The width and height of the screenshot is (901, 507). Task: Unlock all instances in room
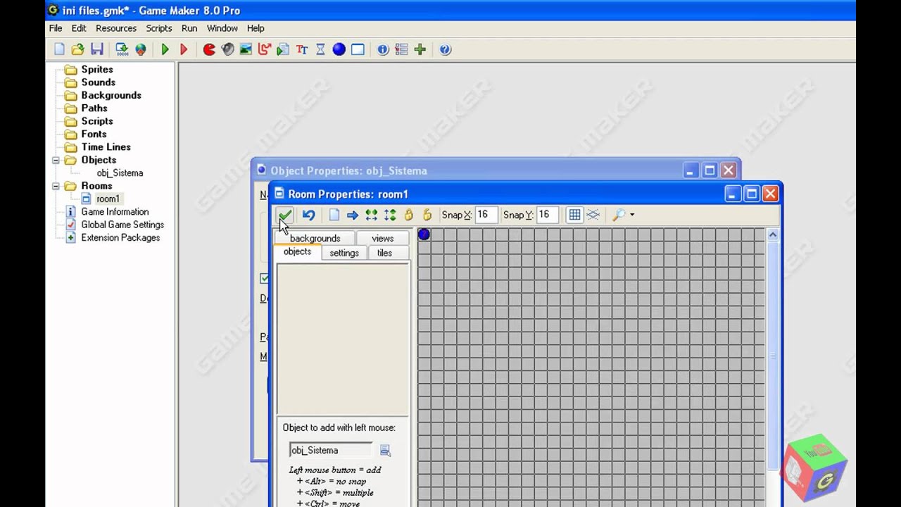[427, 215]
